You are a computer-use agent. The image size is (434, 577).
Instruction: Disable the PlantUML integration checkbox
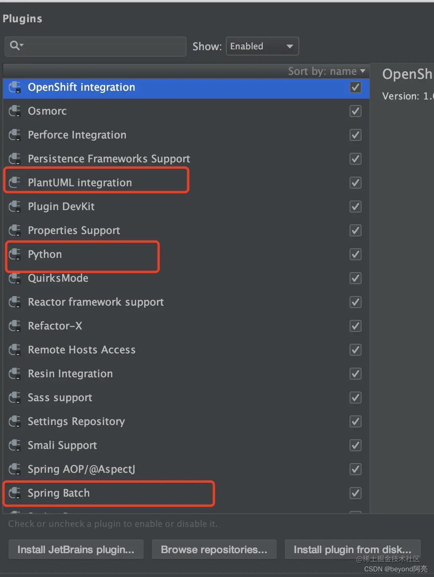pos(355,183)
